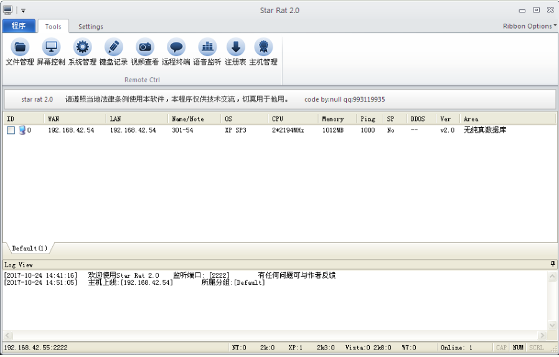Open the 主机管理 host management tool
This screenshot has width=559, height=357.
point(263,52)
